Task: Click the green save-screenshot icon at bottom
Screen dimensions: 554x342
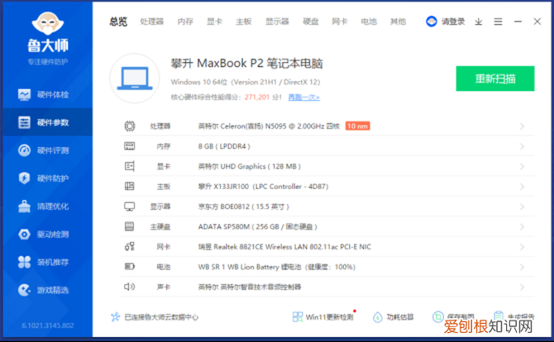Action: pyautogui.click(x=438, y=316)
